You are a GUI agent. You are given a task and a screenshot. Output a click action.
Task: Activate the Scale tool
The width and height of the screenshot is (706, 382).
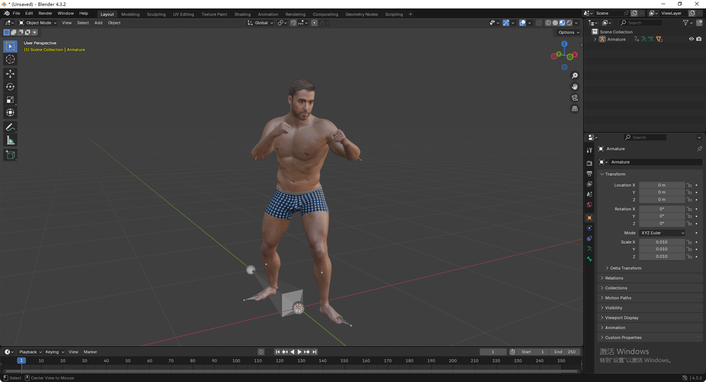click(x=10, y=100)
